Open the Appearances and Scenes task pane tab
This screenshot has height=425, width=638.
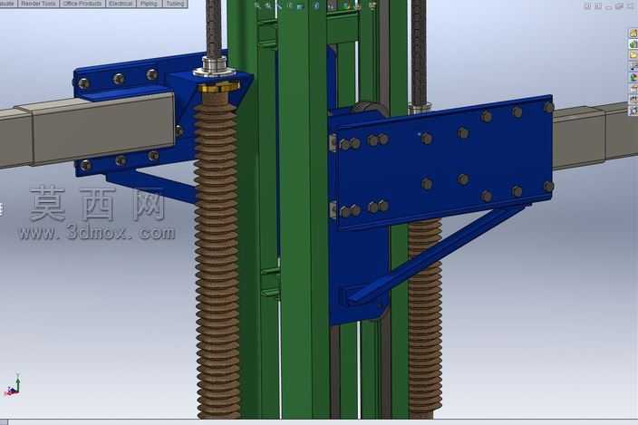pos(633,77)
